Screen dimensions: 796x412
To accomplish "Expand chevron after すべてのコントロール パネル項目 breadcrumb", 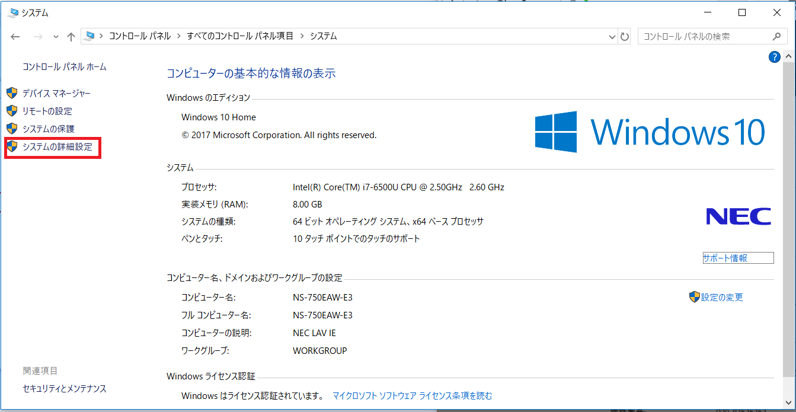I will pos(302,36).
